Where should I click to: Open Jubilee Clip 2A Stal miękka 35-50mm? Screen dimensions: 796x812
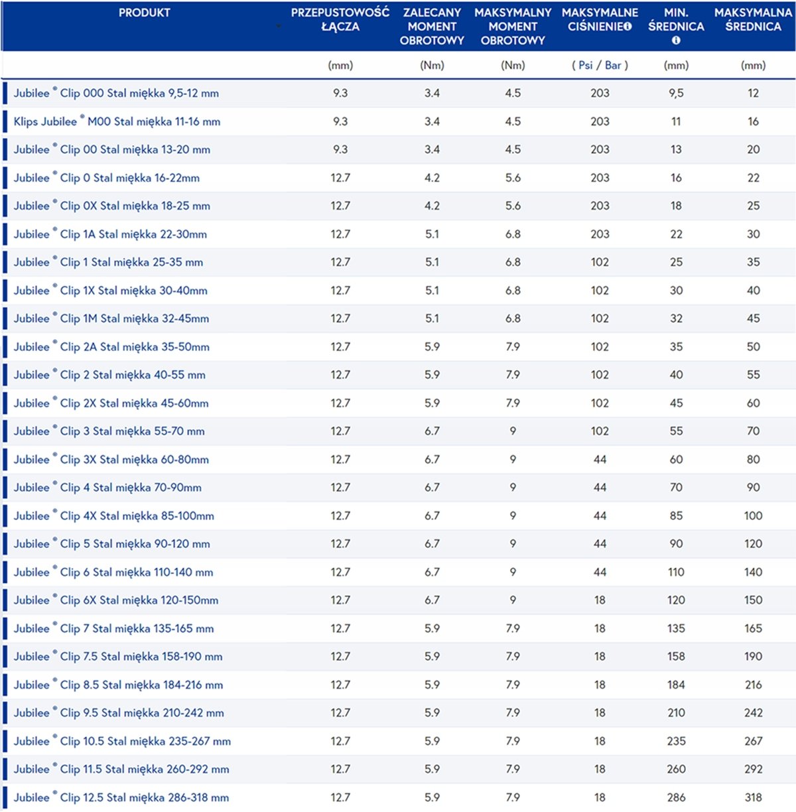click(111, 347)
